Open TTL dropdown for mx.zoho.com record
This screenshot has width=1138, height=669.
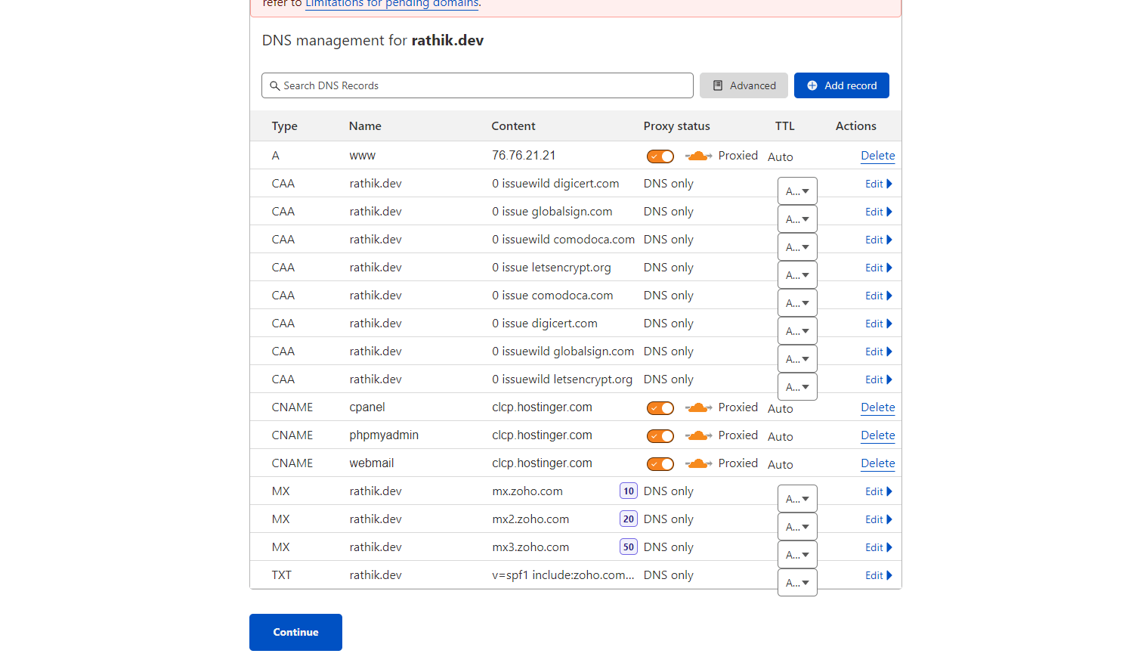pyautogui.click(x=797, y=499)
